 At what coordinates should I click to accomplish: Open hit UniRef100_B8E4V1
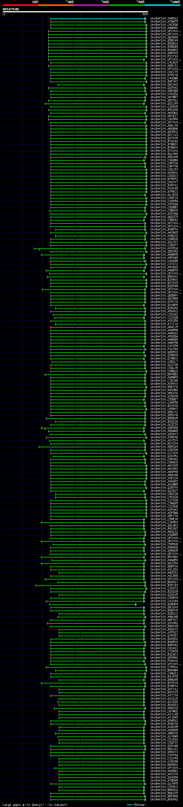(x=164, y=277)
